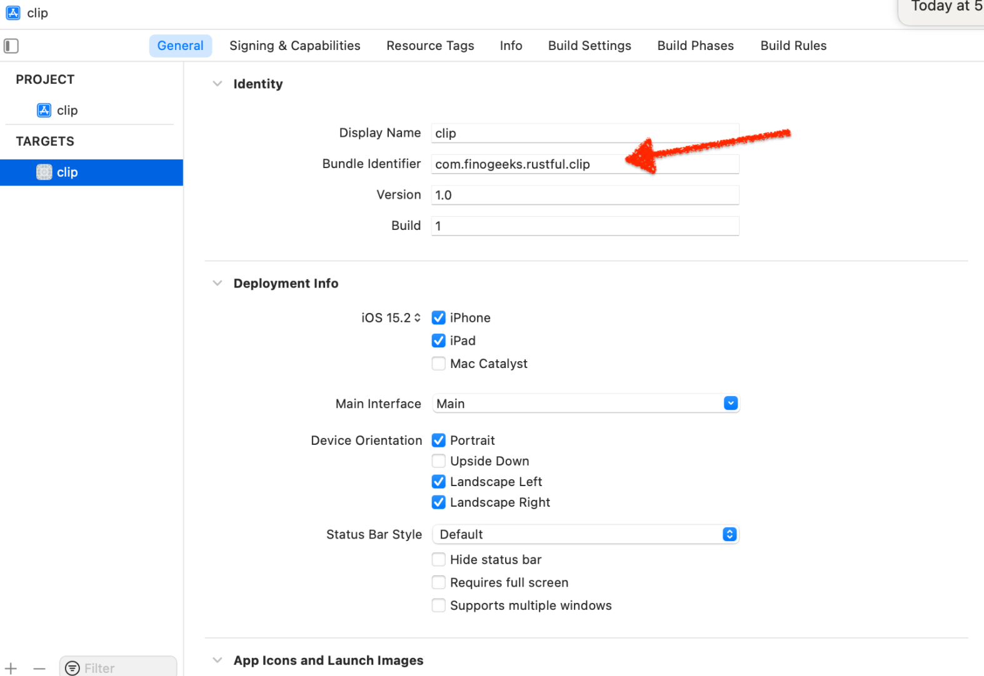Collapse the Deployment Info section
The height and width of the screenshot is (676, 984).
pos(218,283)
